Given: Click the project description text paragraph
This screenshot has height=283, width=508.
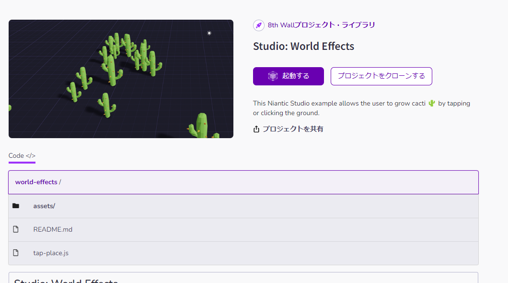Looking at the screenshot, I should pos(361,108).
